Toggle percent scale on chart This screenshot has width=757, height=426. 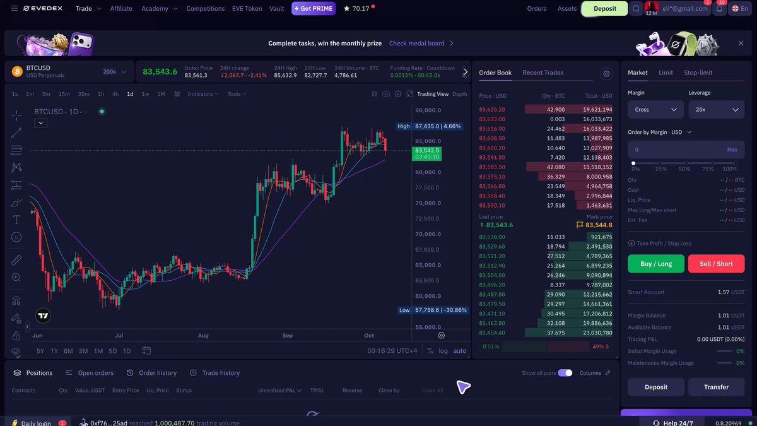pos(430,351)
